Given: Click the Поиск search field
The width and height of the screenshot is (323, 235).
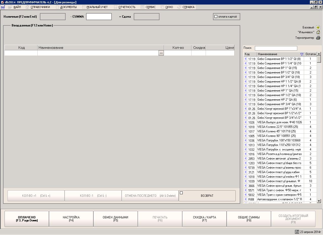Looking at the screenshot, I should (x=276, y=48).
